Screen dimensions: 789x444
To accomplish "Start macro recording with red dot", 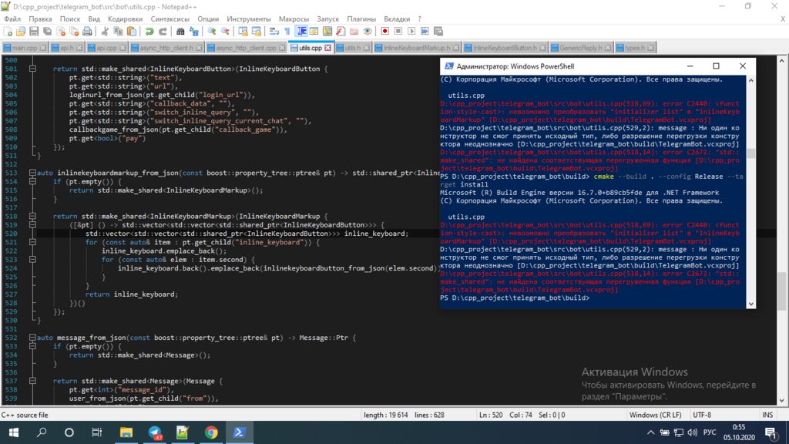I will (385, 31).
